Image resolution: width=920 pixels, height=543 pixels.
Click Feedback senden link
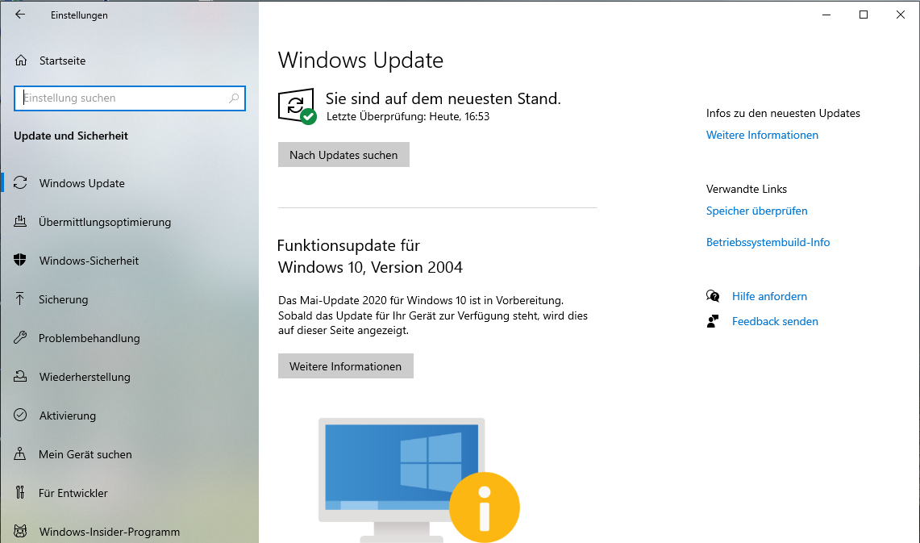(775, 321)
